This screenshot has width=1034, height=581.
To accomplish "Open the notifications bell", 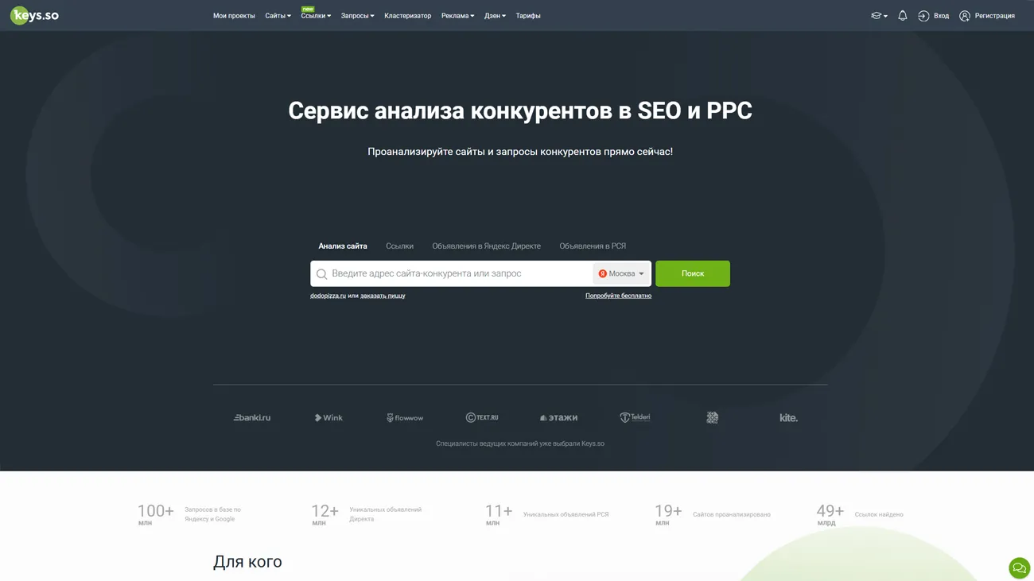I will 902,15.
